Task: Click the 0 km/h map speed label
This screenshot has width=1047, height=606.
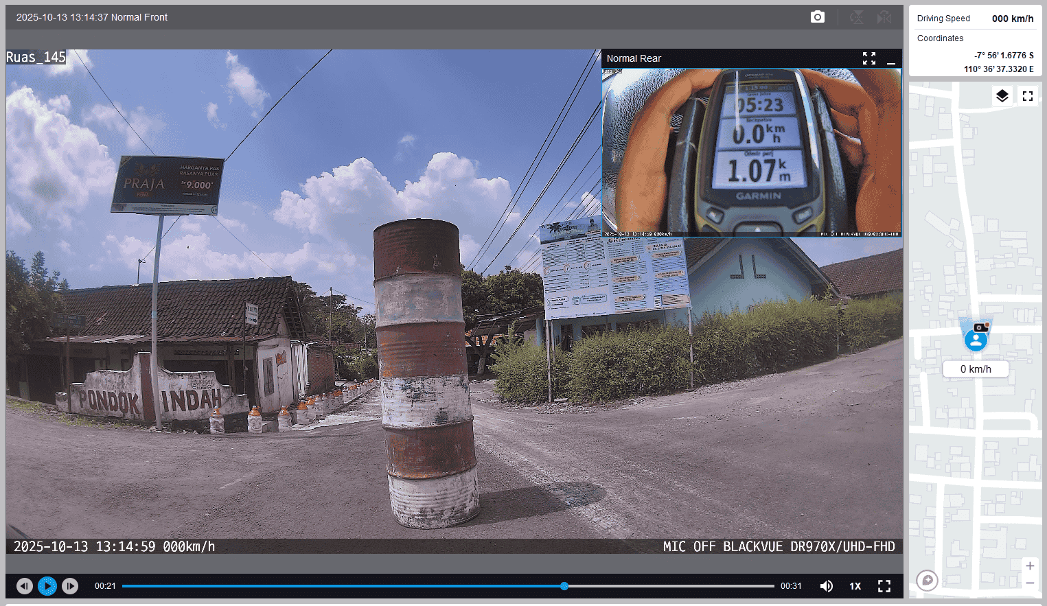Action: click(976, 369)
